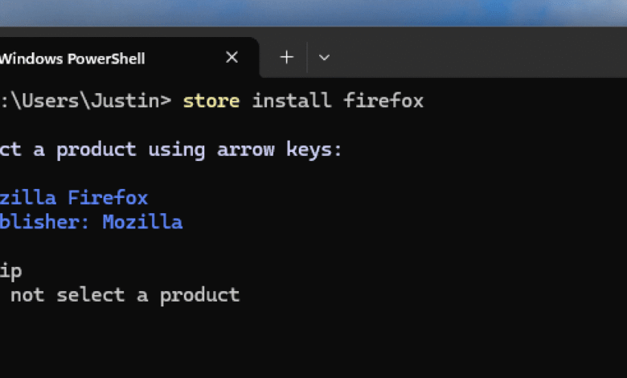Click the word 'Mozilla' after Publisher

click(x=142, y=222)
